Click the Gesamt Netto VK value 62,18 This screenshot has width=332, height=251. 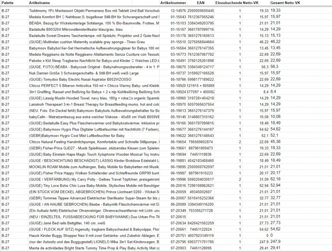(275, 179)
